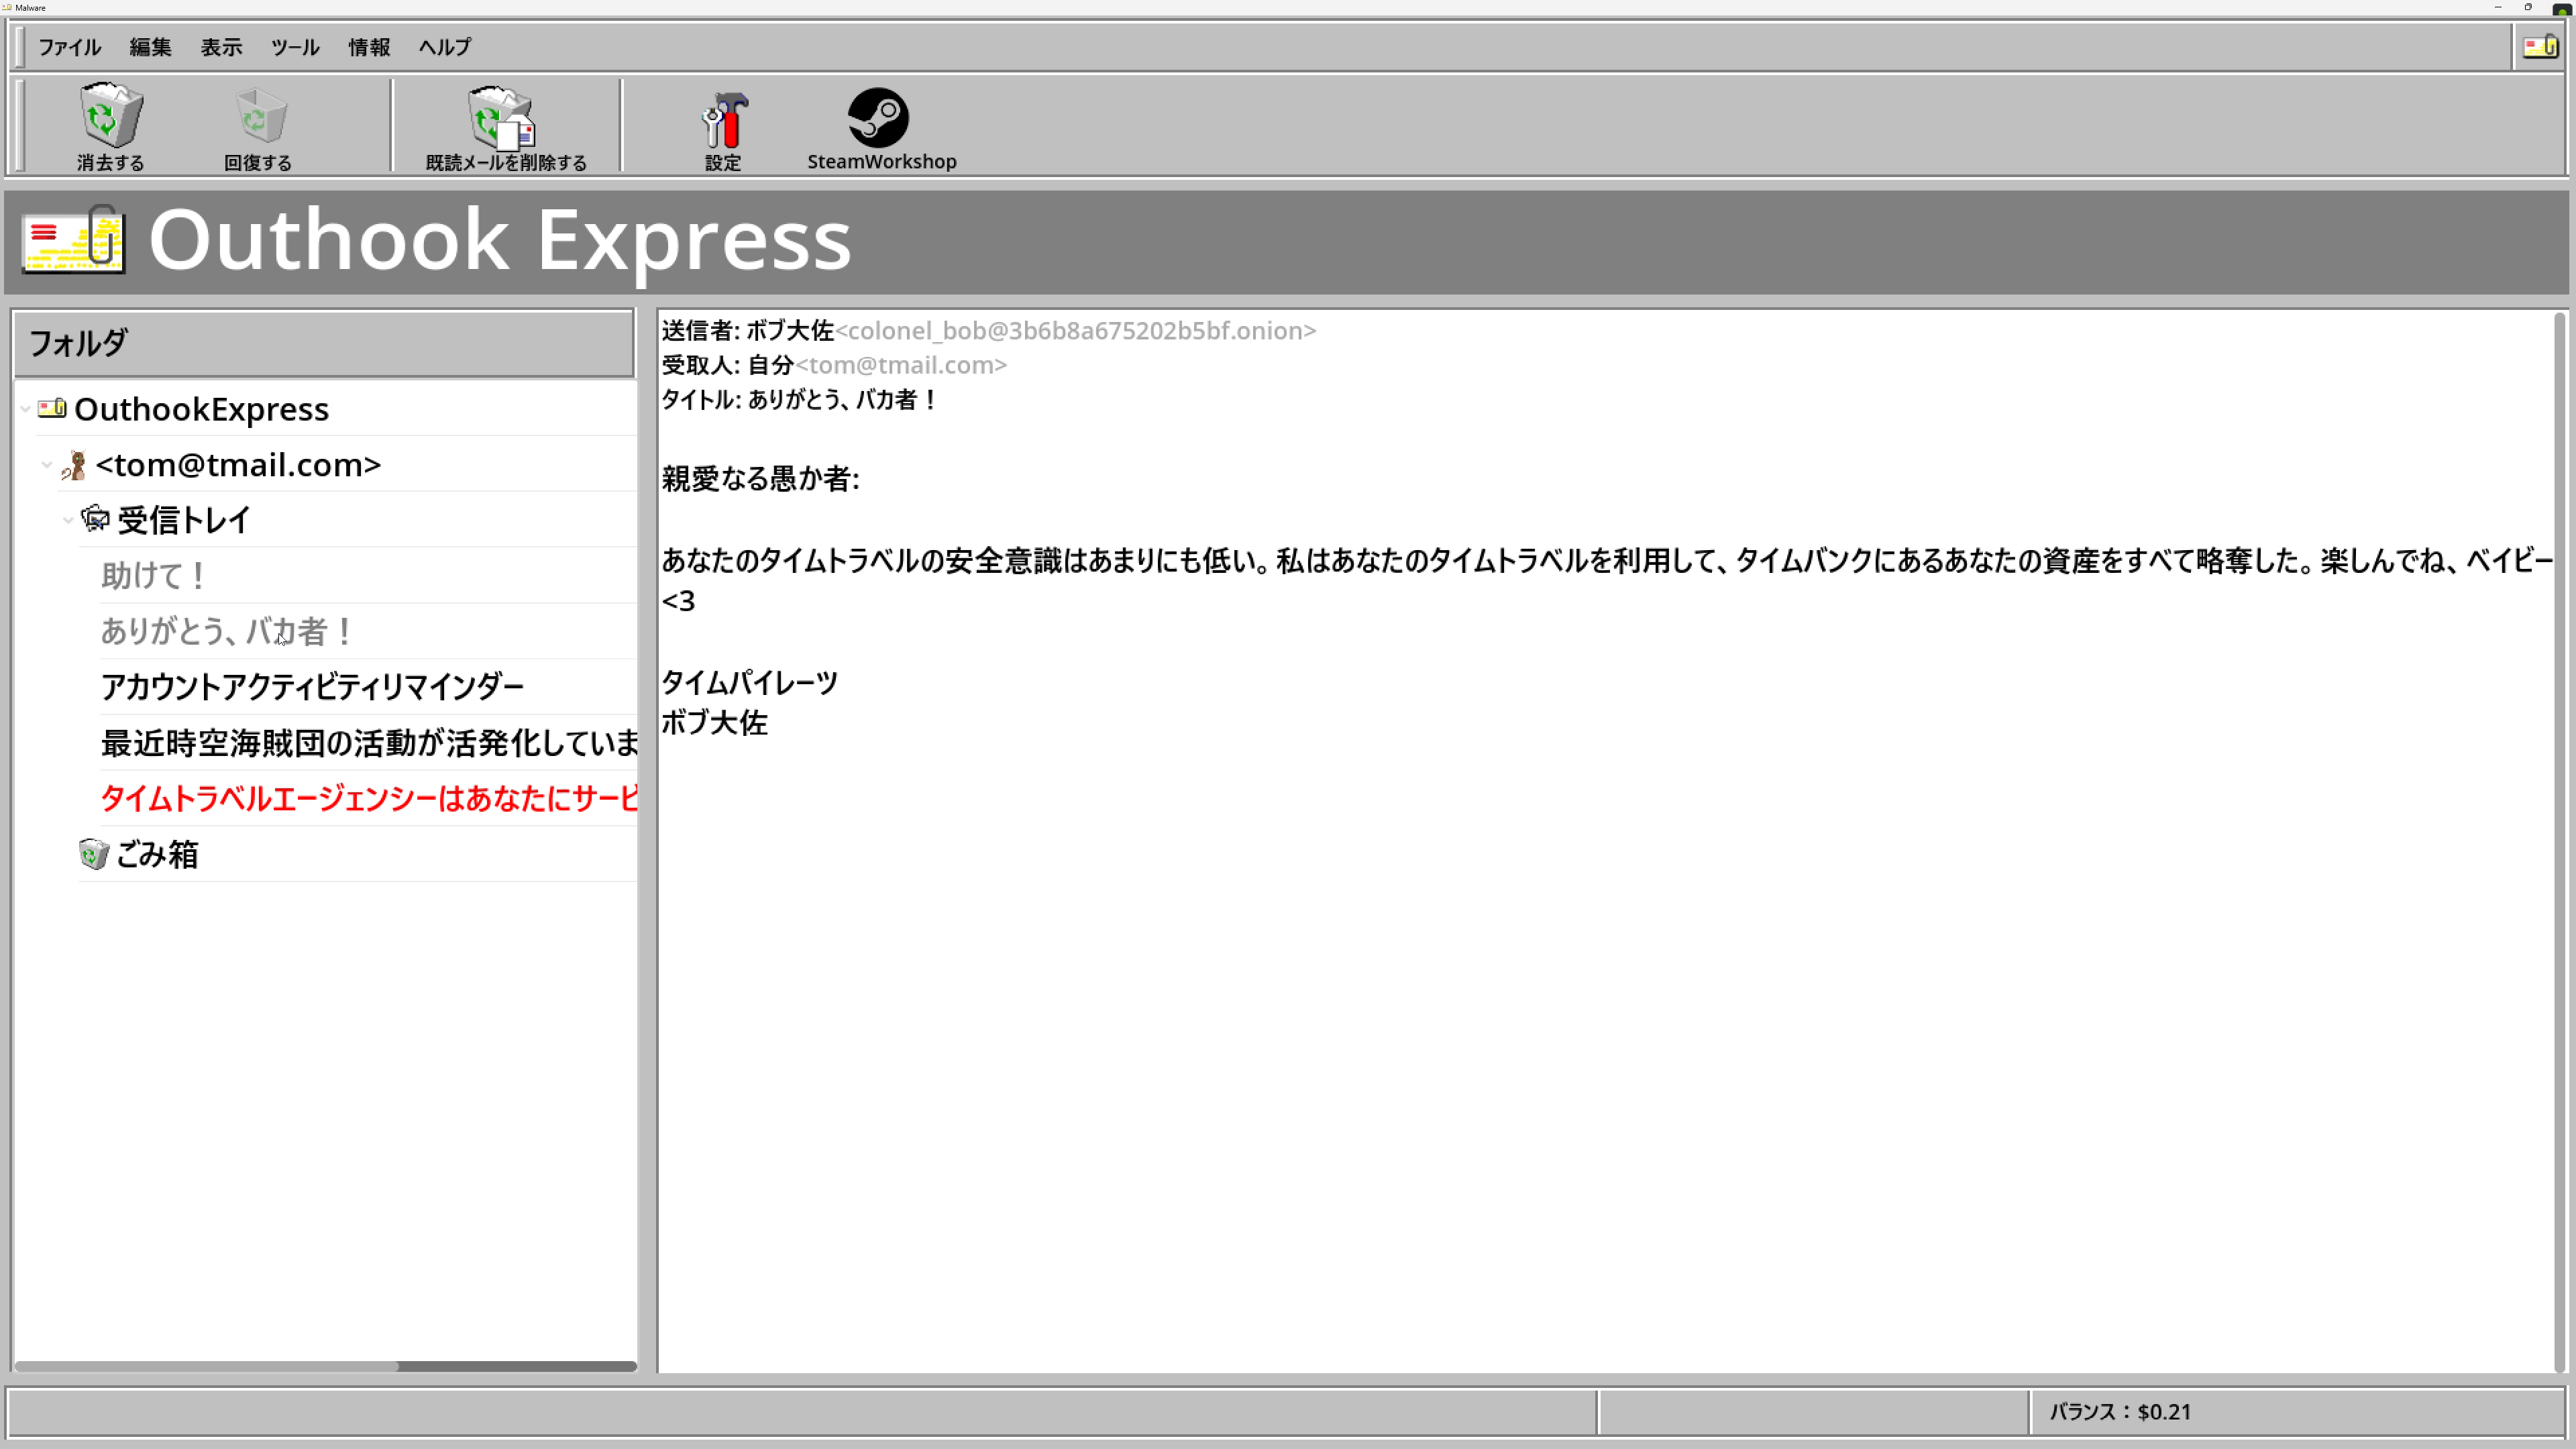Click the 既読メールを削除する toolbar icon
Screen dimensions: 2576x1449
tap(497, 118)
